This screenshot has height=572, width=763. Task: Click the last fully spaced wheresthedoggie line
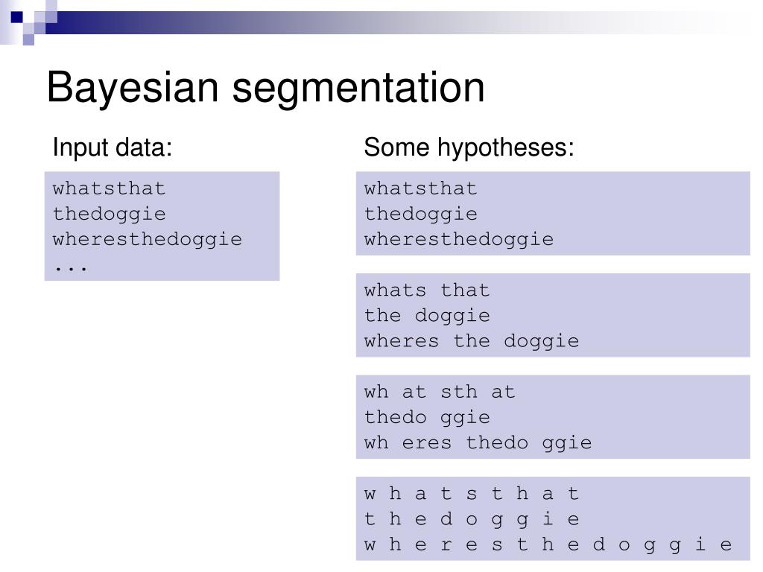tap(548, 544)
